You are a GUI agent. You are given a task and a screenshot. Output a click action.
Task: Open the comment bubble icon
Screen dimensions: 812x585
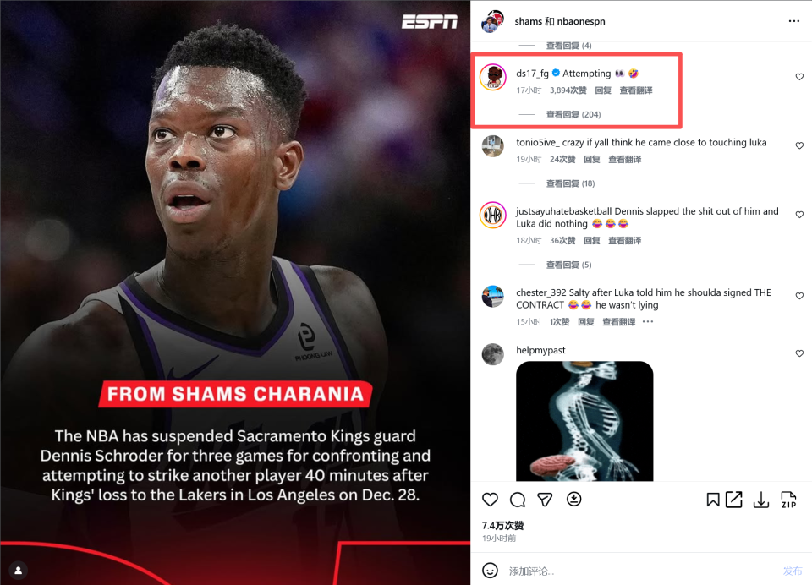[x=518, y=500]
